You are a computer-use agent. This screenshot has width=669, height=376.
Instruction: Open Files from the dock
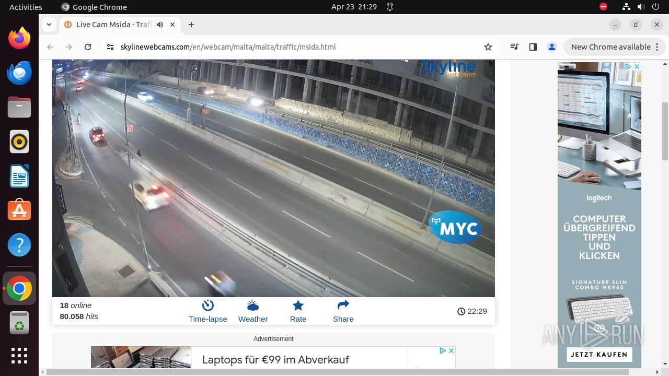click(19, 107)
